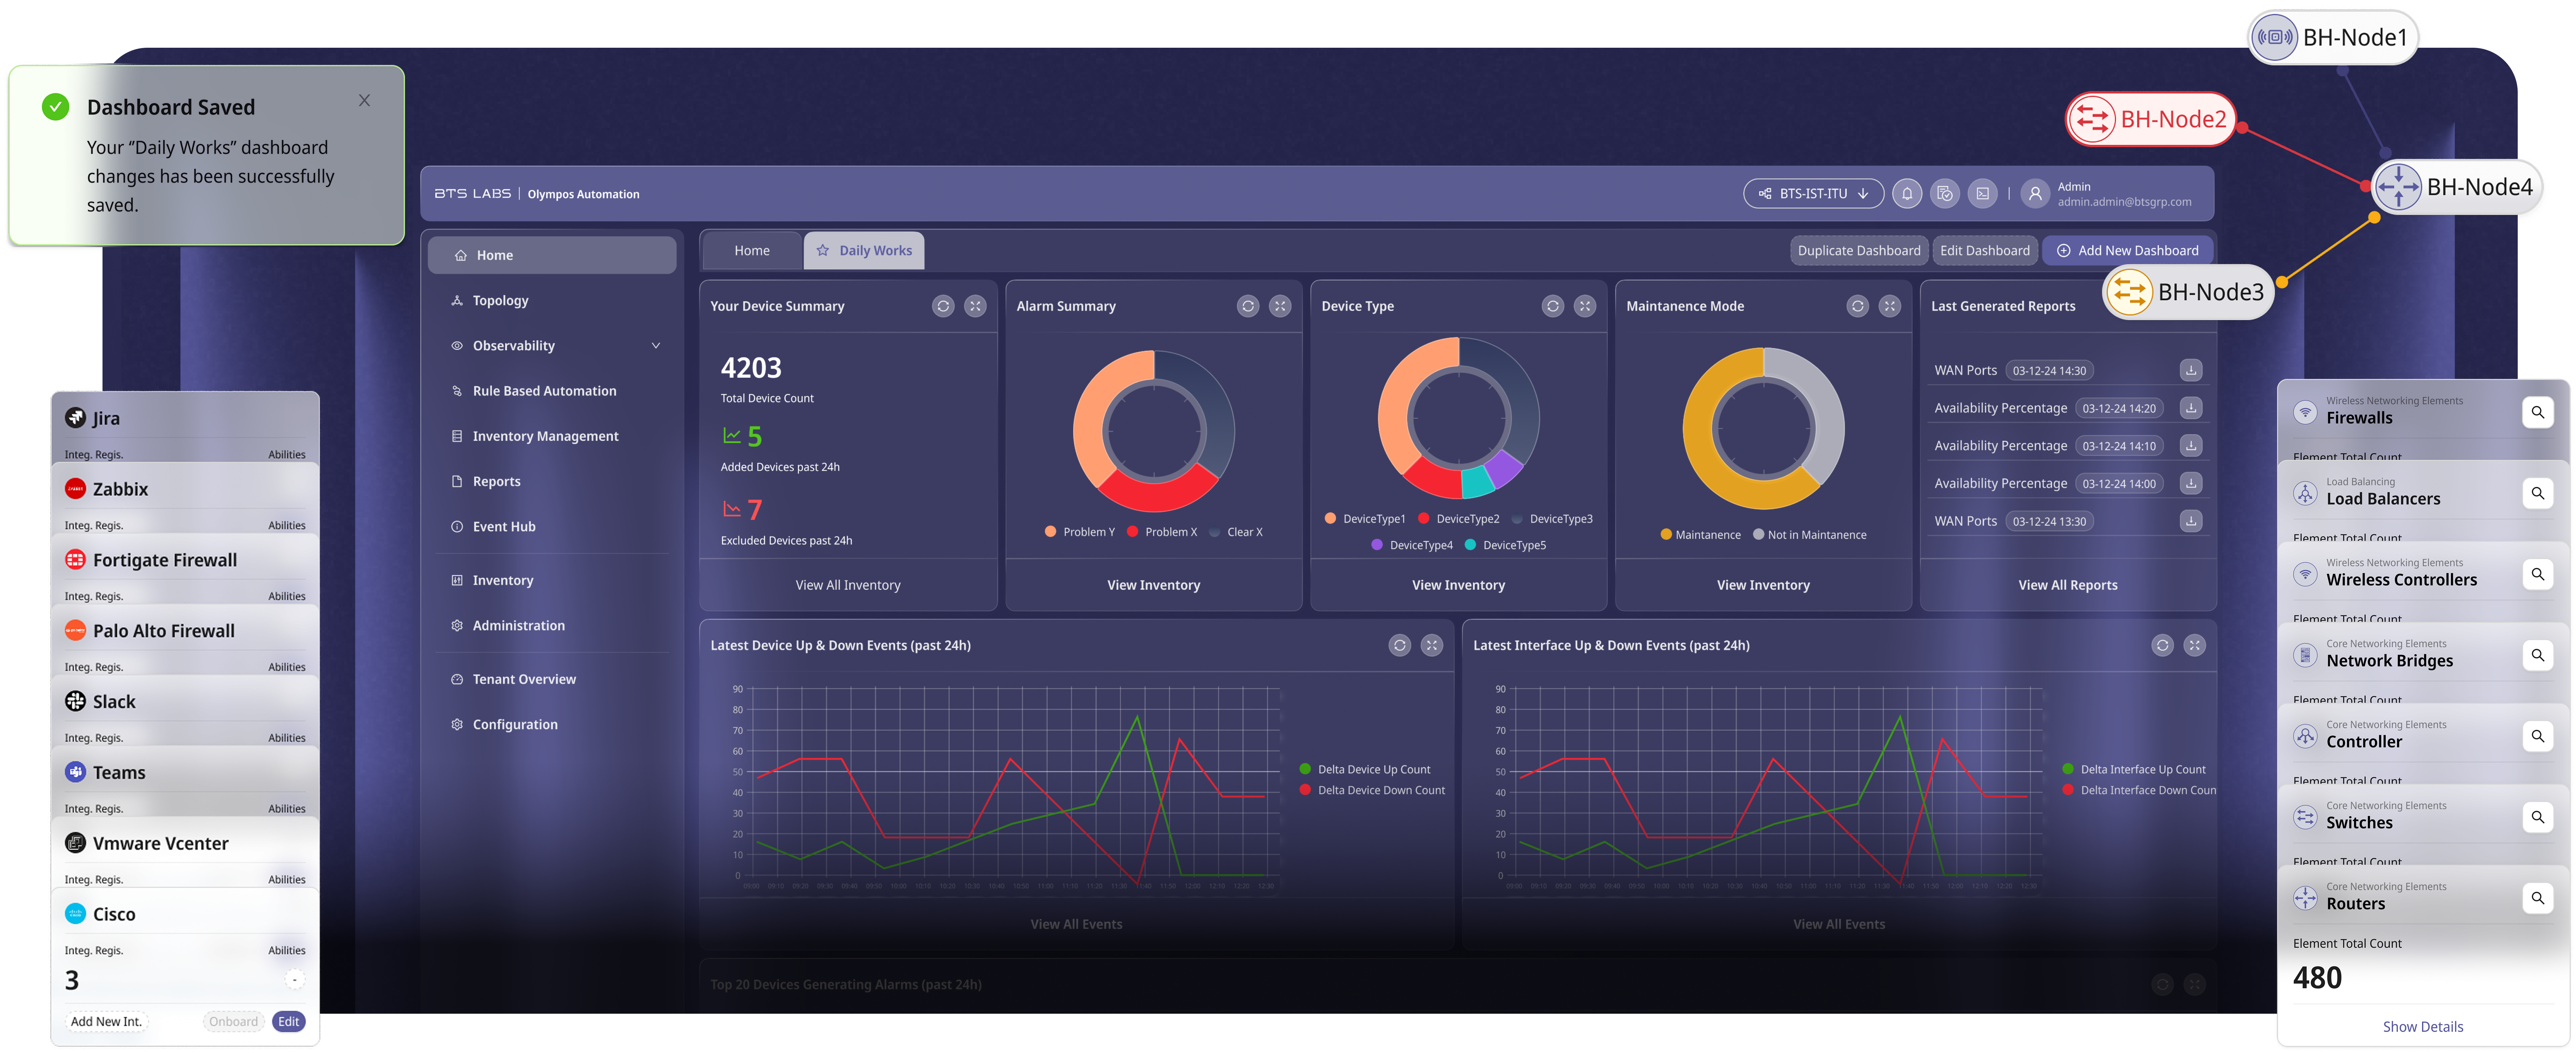Refresh Latest Interface Up & Down Events widget
This screenshot has width=2576, height=1053.
pos(2163,646)
